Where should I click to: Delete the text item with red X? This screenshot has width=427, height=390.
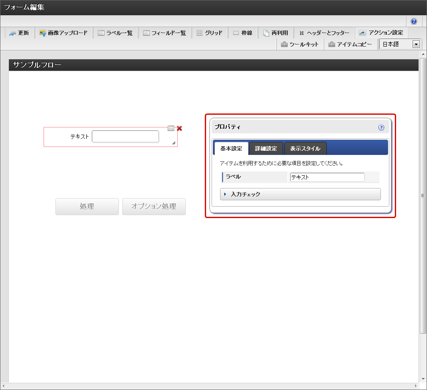(179, 128)
